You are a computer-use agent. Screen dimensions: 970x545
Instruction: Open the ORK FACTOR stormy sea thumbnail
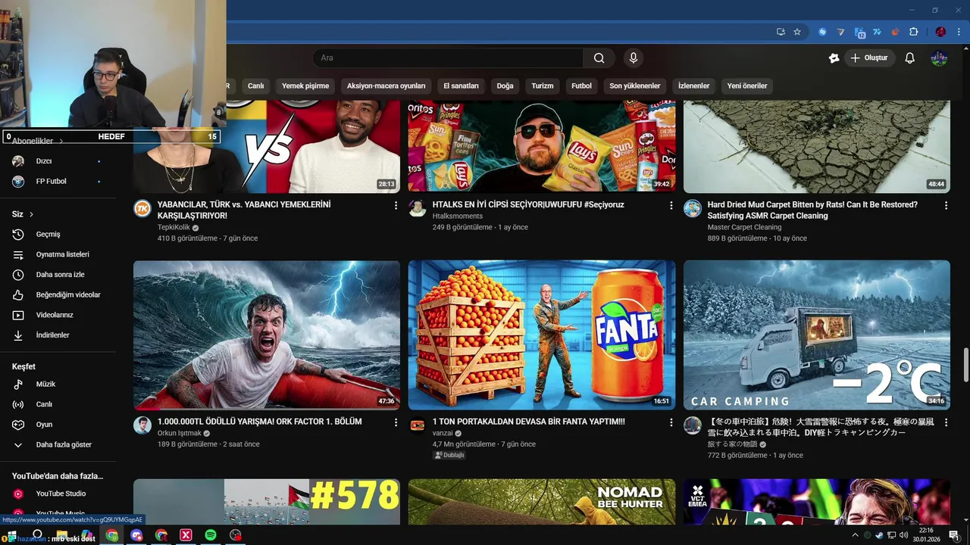coord(267,335)
